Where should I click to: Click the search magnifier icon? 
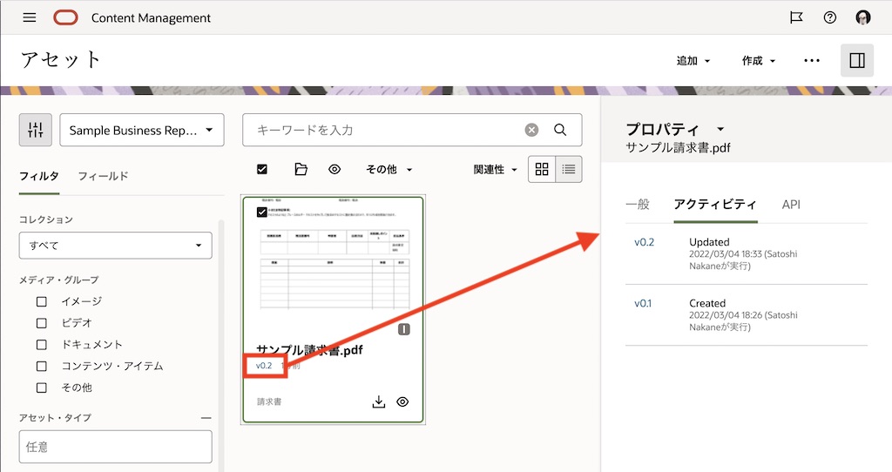[560, 130]
